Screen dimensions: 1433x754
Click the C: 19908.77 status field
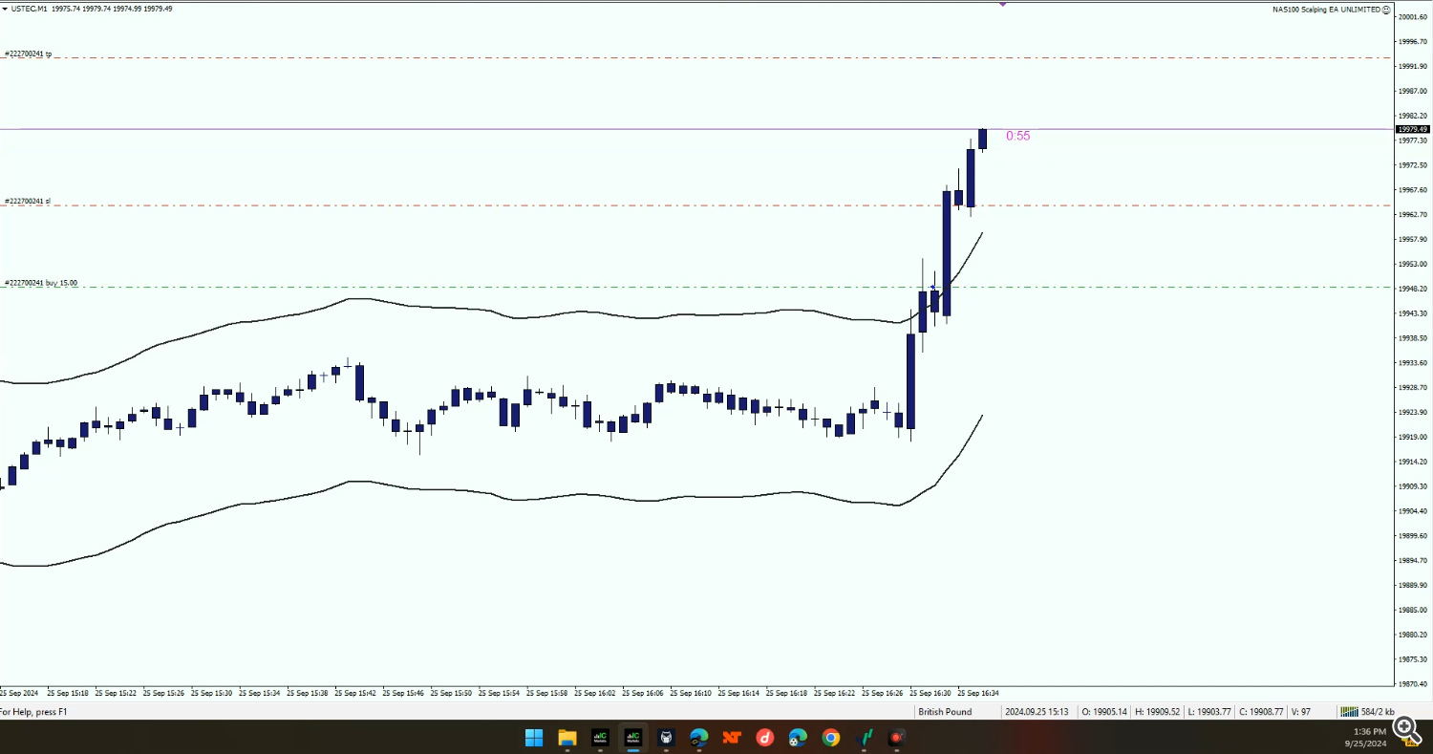click(x=1259, y=712)
